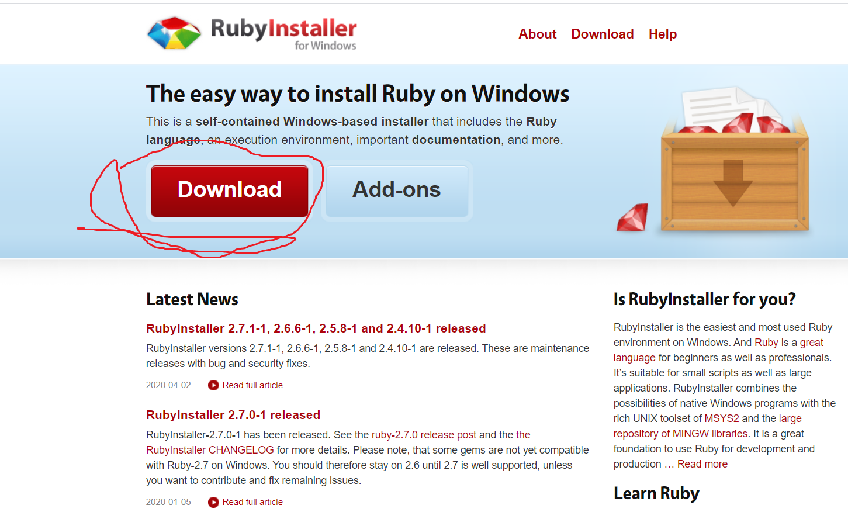Image resolution: width=848 pixels, height=512 pixels.
Task: Open the Help page
Action: (662, 34)
